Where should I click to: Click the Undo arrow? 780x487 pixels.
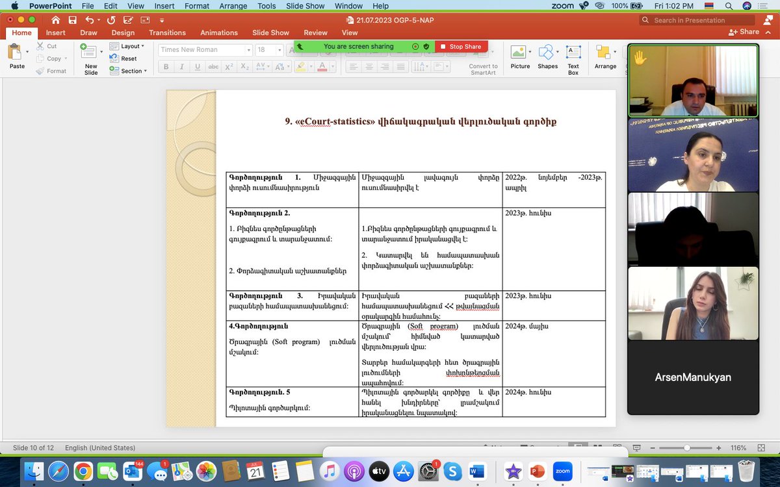(x=89, y=20)
